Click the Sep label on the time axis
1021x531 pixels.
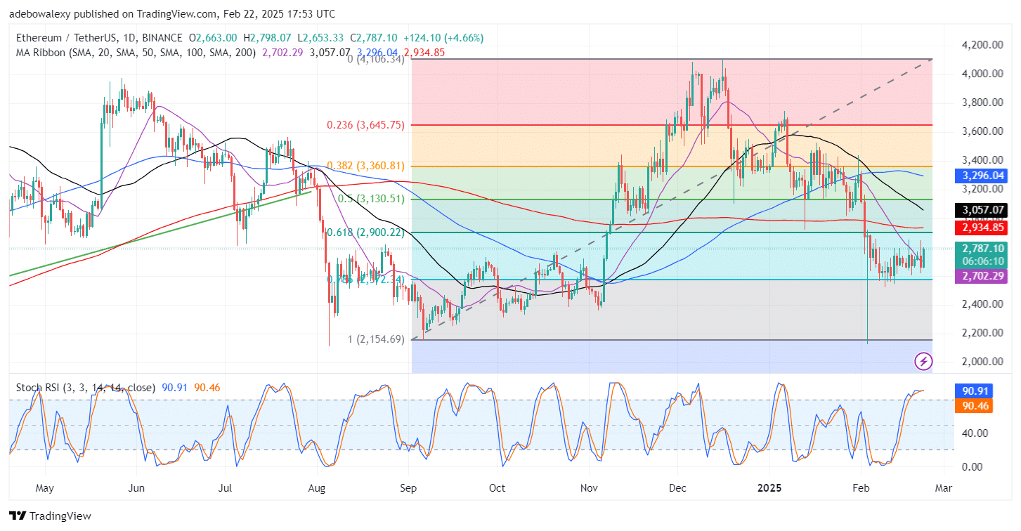tap(408, 487)
